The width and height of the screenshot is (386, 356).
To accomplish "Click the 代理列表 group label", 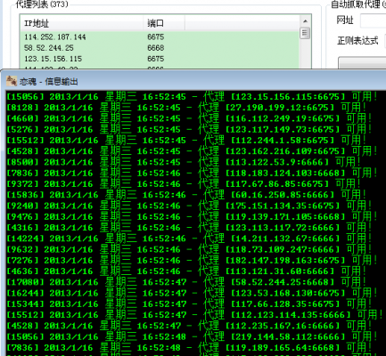I will tap(42, 4).
